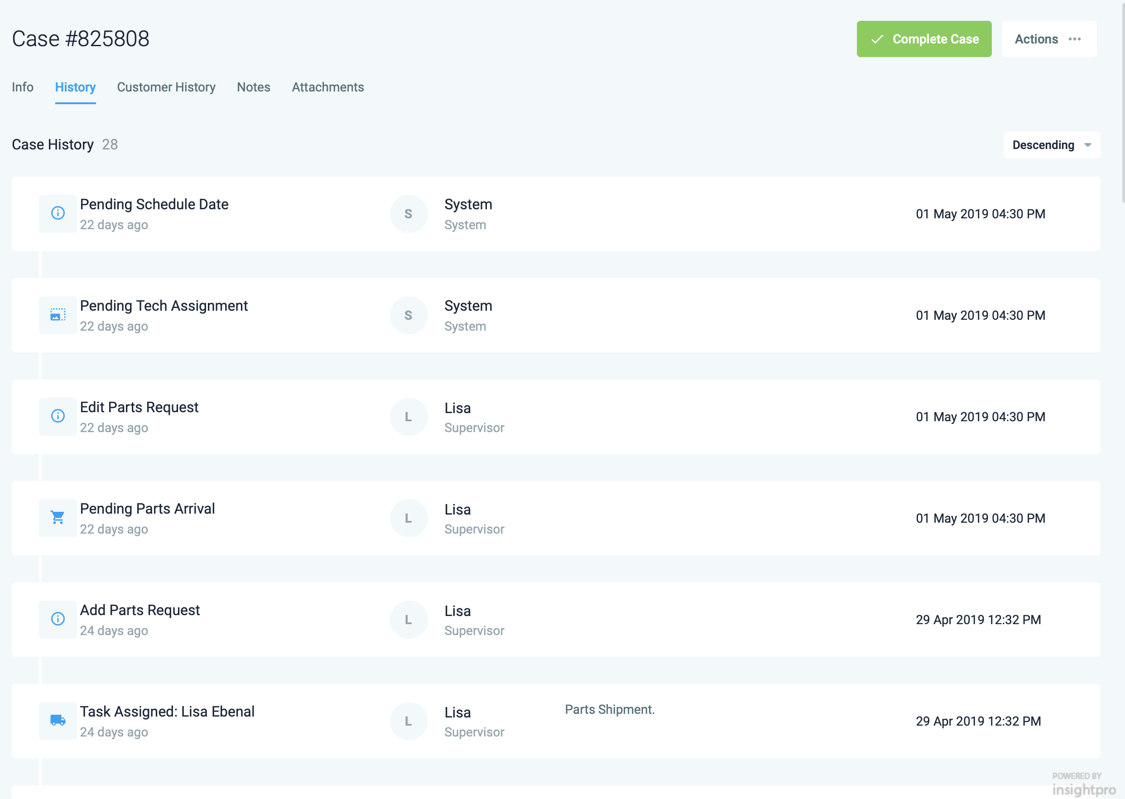Click the Complete Case button
This screenshot has height=799, width=1125.
pos(924,39)
